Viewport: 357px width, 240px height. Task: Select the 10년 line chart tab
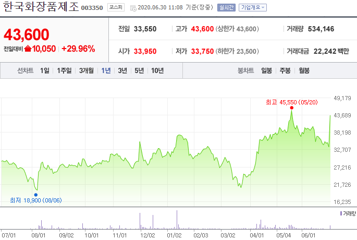[157, 70]
